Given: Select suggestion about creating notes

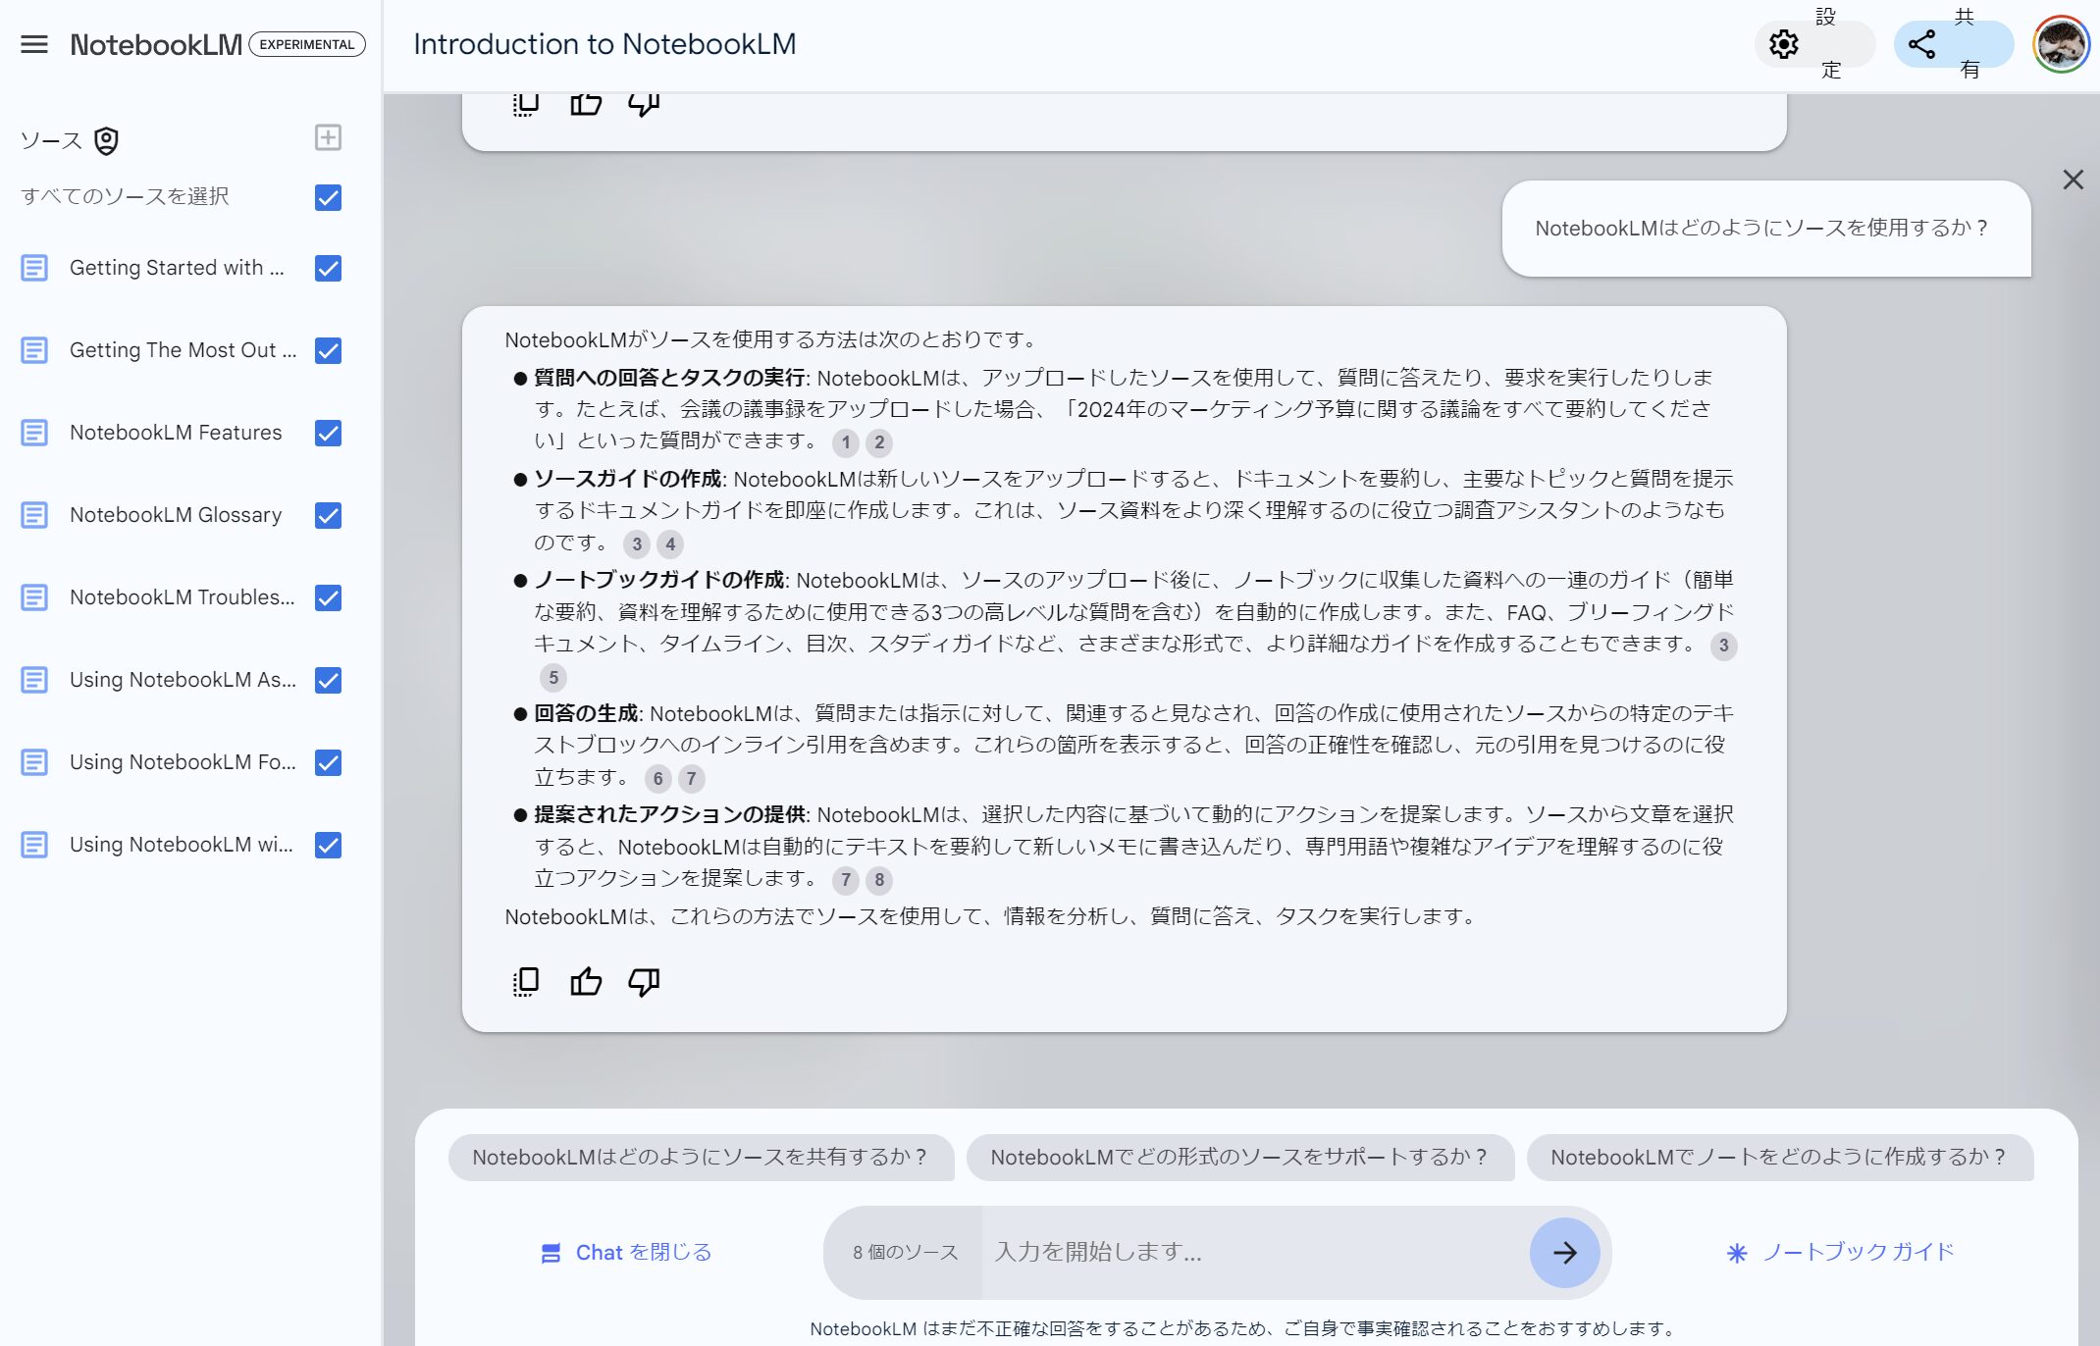Looking at the screenshot, I should [x=1779, y=1158].
